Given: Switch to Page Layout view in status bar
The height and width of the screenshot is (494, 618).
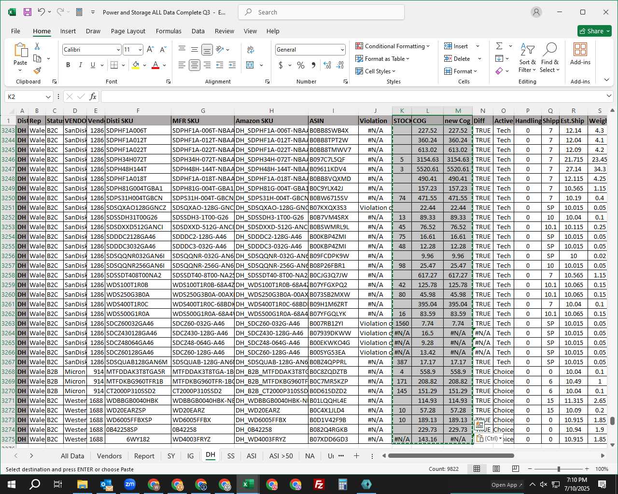Looking at the screenshot, I should (x=496, y=469).
